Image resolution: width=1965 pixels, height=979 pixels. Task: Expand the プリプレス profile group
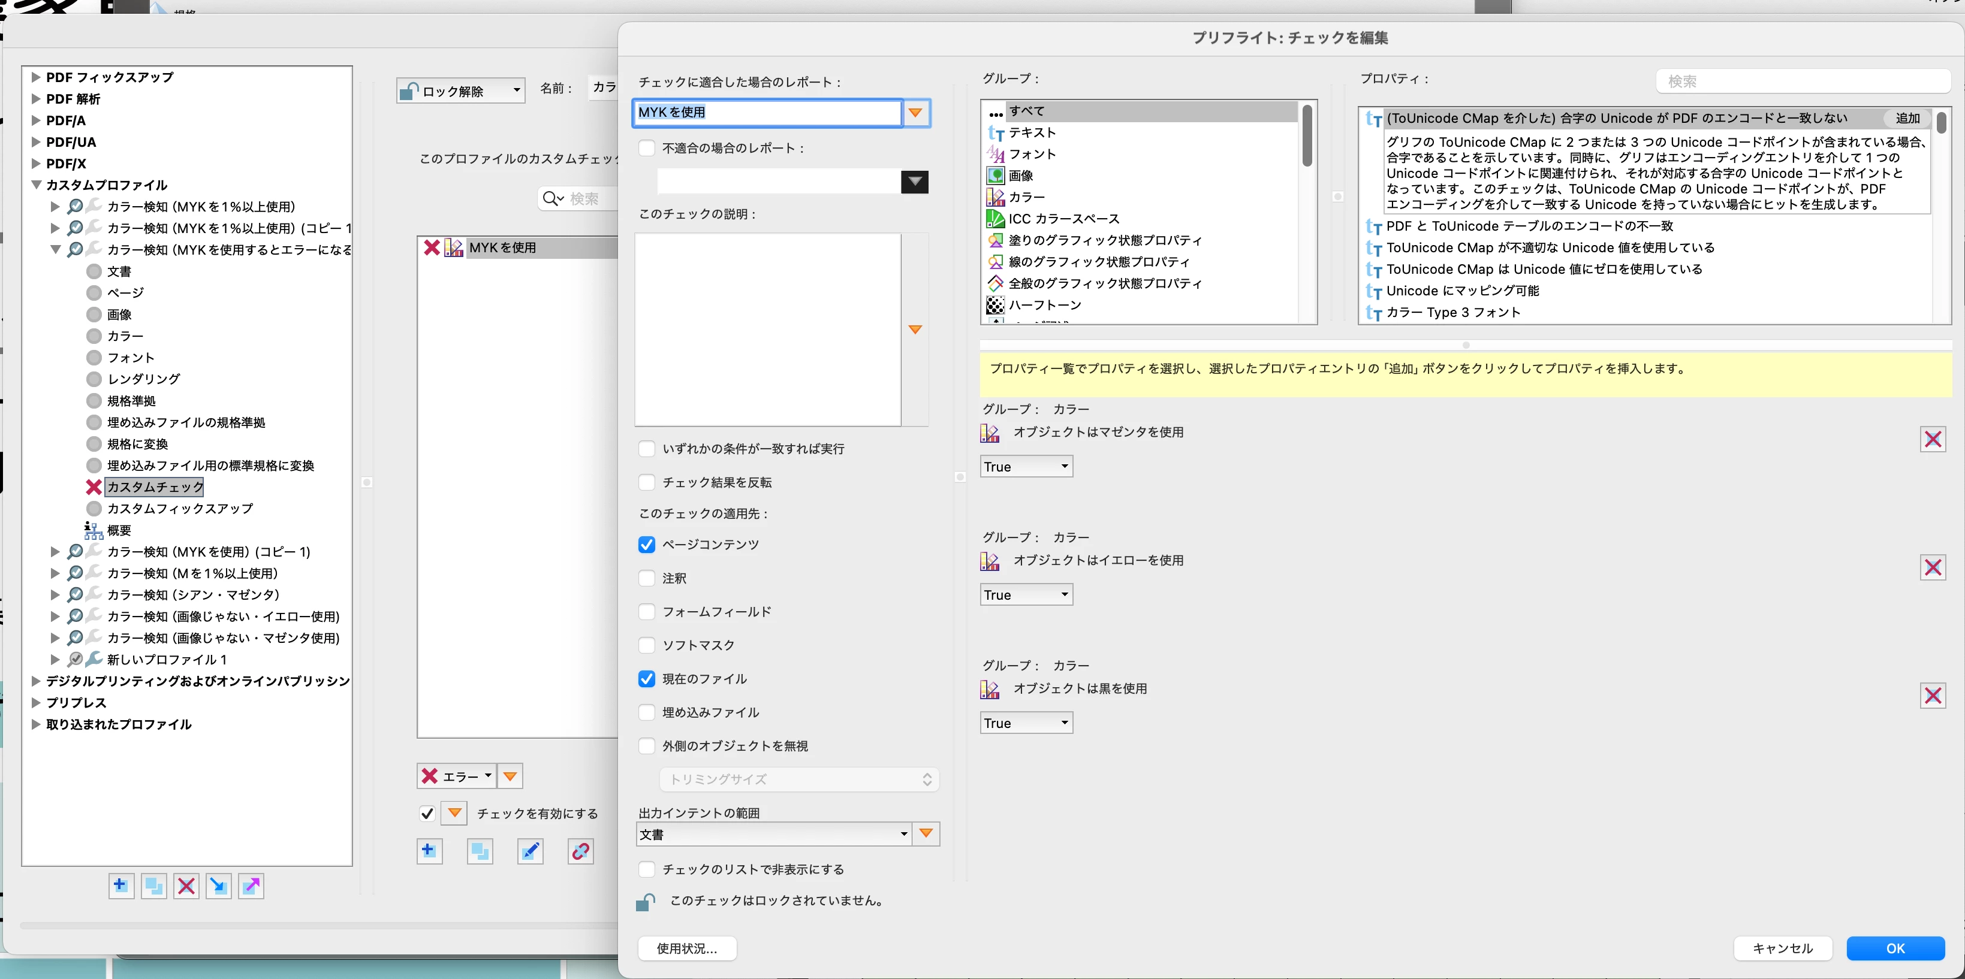click(x=36, y=702)
